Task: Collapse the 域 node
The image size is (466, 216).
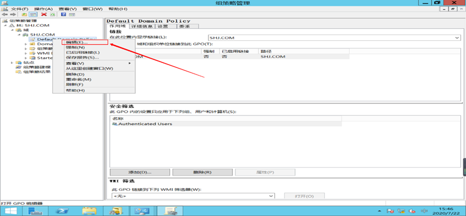Action: pos(12,30)
